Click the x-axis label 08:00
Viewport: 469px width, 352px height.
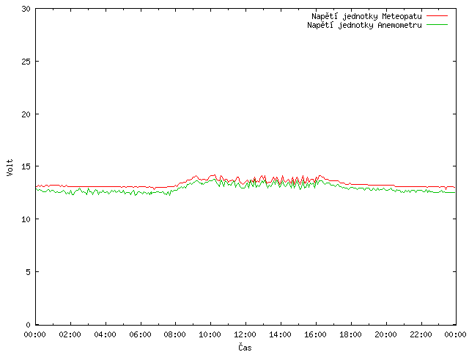click(175, 334)
